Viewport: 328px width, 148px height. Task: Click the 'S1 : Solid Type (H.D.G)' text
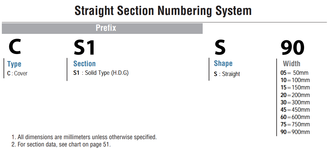point(101,73)
